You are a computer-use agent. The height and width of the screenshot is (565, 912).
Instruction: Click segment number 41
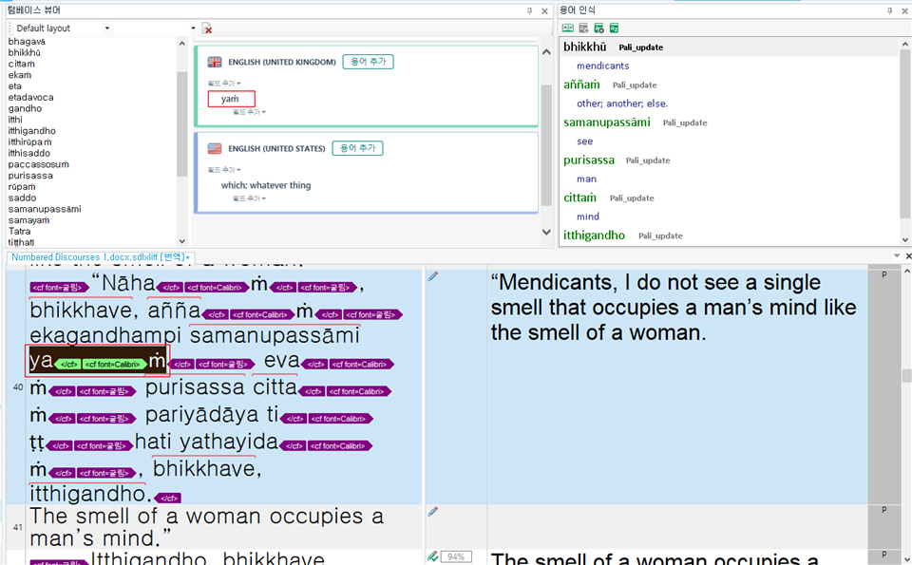tap(17, 527)
